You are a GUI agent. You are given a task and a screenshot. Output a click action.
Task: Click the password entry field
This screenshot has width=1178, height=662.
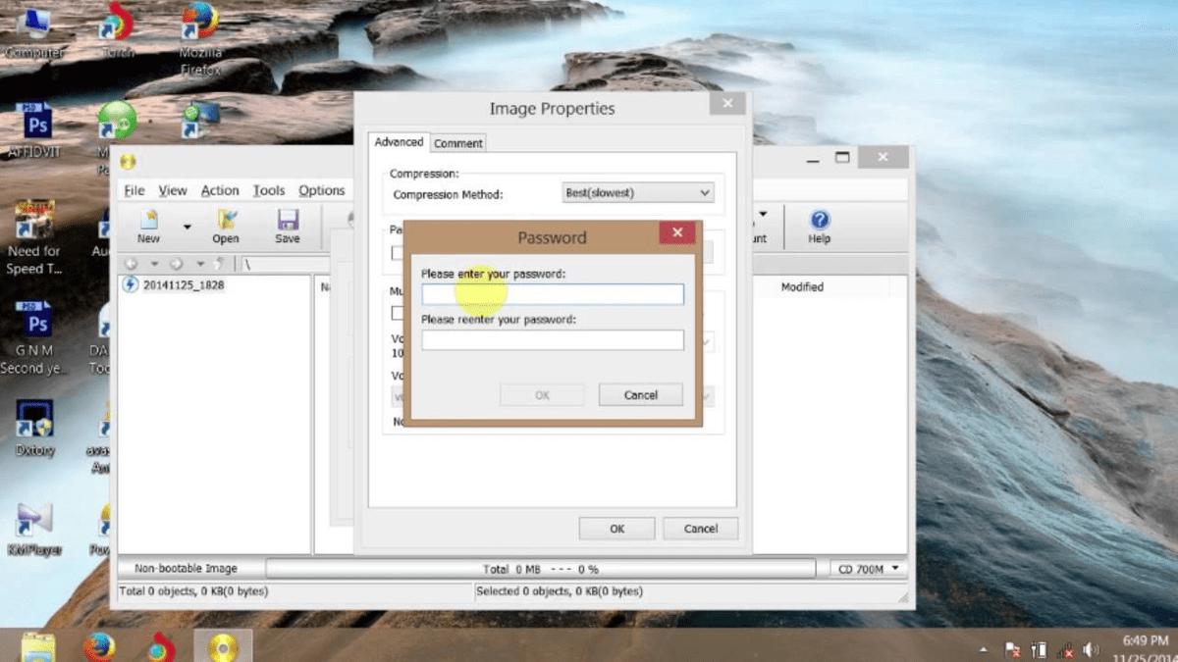point(552,293)
